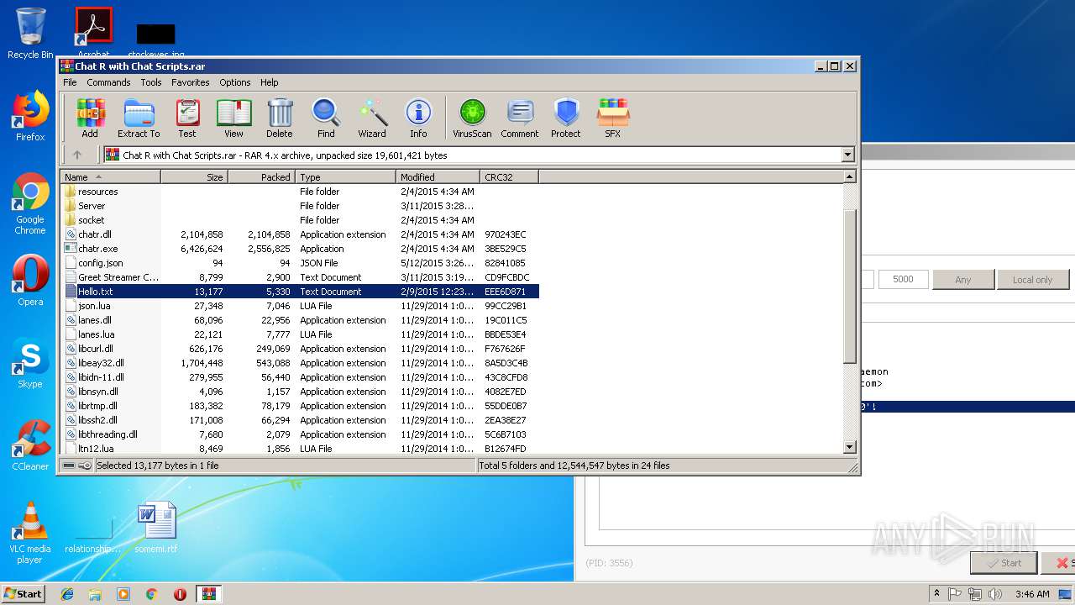Screen dimensions: 1075x605
Task: Click the Add toolbar icon in WinRAR
Action: [90, 118]
